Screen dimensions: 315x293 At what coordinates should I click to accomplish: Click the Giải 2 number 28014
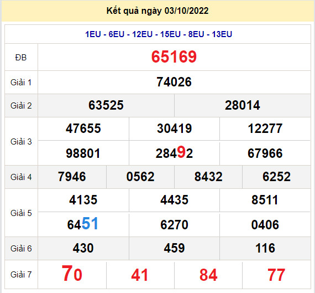pos(242,105)
